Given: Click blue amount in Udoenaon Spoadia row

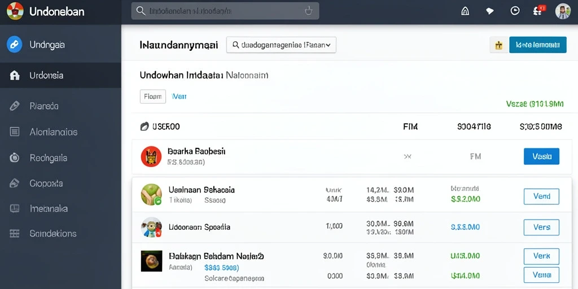Looking at the screenshot, I should [466, 227].
